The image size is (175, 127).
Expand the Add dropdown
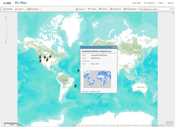(19, 9)
